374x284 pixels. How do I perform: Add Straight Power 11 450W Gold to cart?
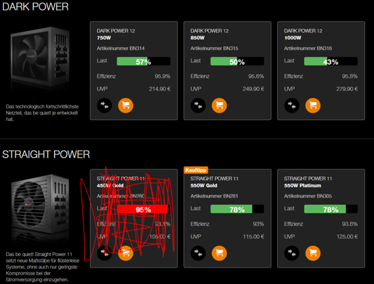click(x=126, y=253)
